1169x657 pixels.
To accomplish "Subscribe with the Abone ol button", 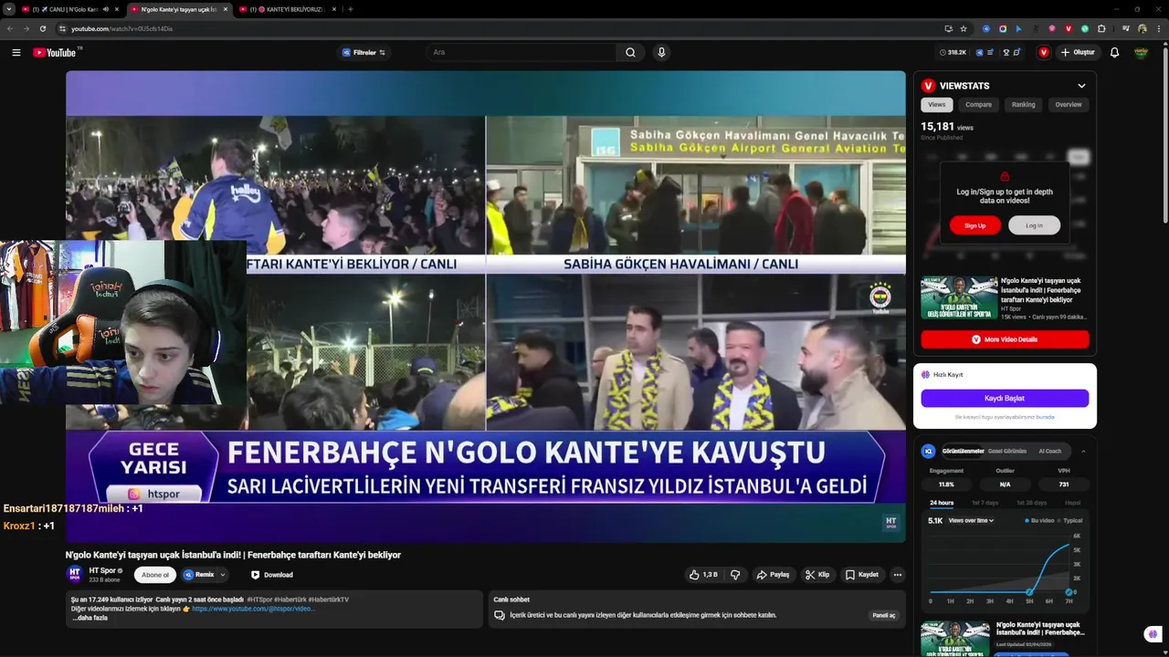I will pos(155,575).
